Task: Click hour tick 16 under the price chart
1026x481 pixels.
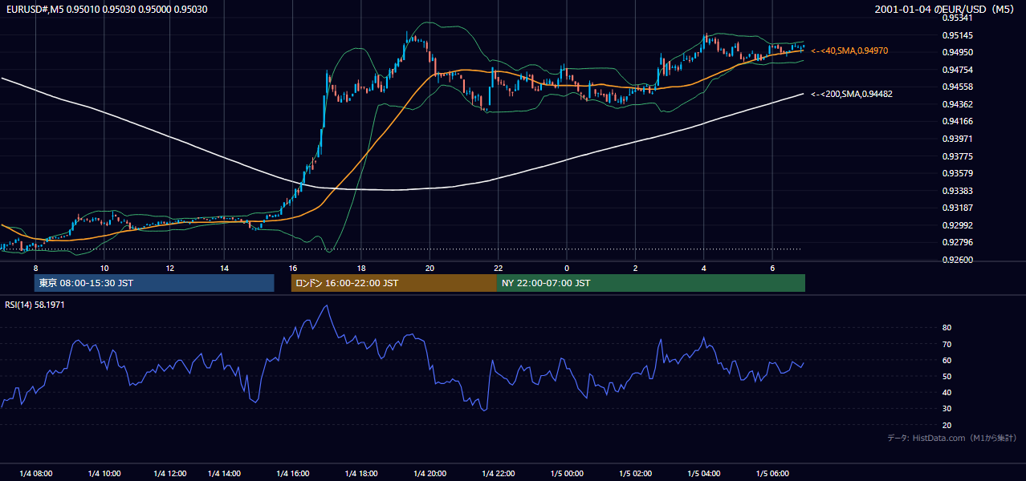Action: tap(292, 268)
